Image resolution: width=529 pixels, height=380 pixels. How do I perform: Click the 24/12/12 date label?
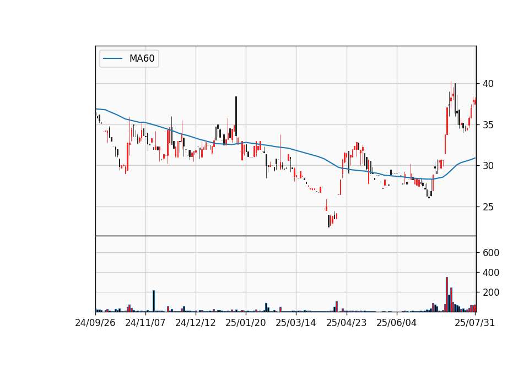tap(195, 323)
